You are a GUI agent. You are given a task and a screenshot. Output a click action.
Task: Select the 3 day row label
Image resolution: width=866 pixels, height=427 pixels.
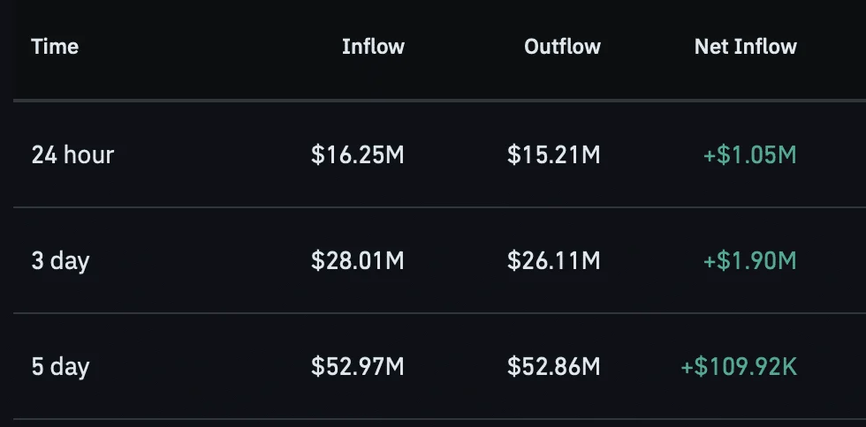[60, 261]
